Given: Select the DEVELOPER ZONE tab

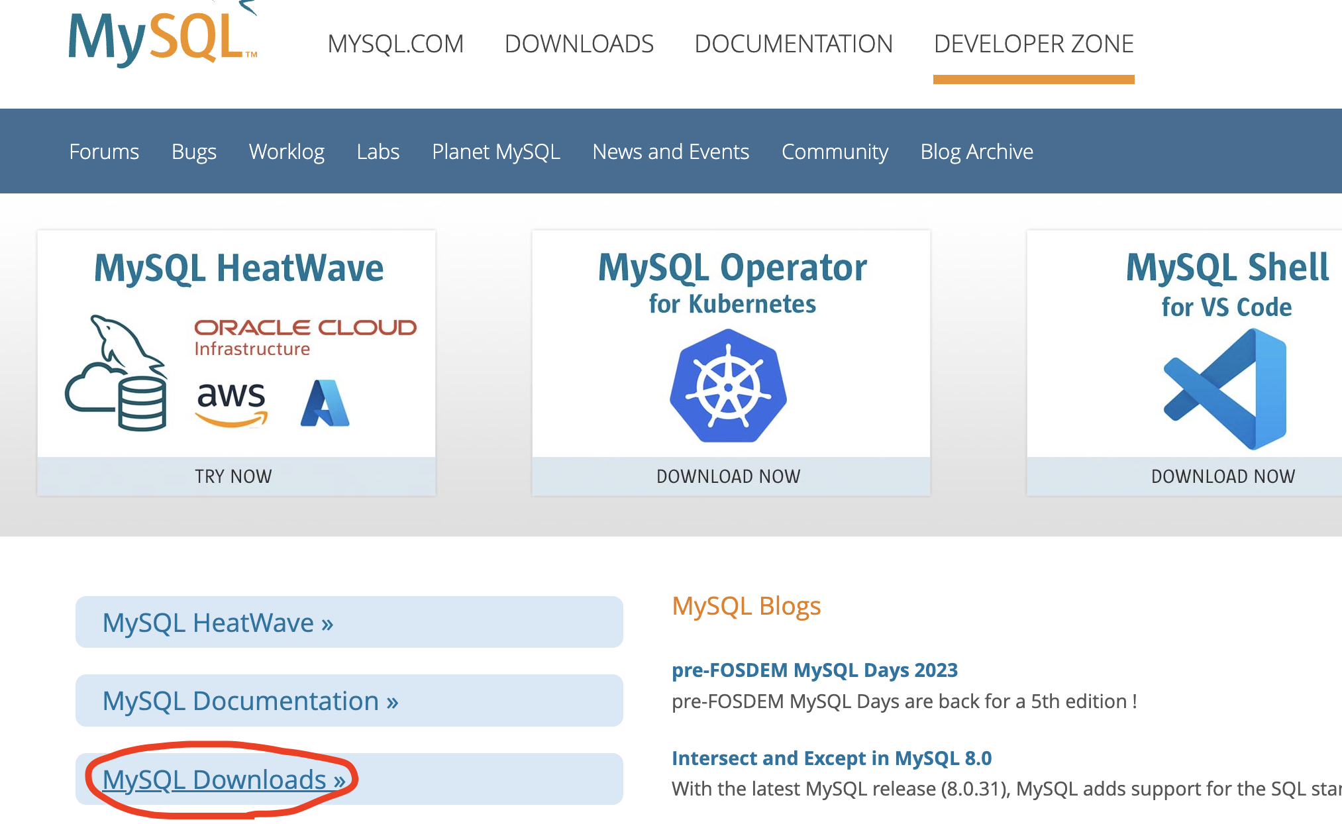Looking at the screenshot, I should pyautogui.click(x=1033, y=44).
